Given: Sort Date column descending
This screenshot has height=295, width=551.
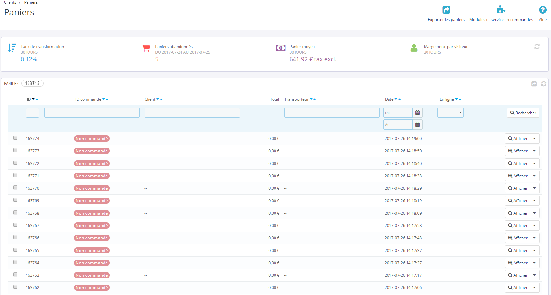Looking at the screenshot, I should pos(396,99).
